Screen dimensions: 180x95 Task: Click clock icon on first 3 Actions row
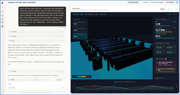(61, 36)
